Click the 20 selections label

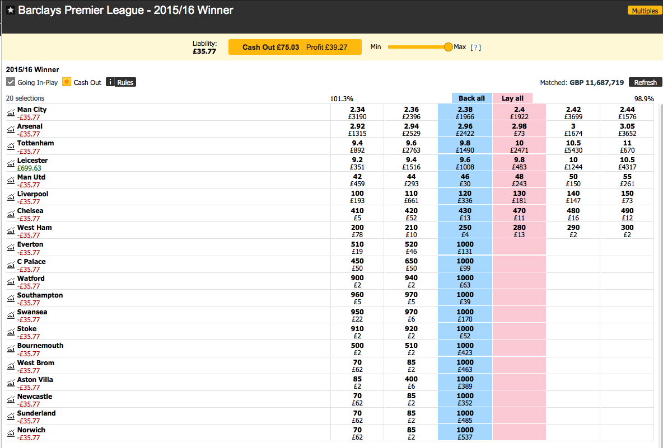click(25, 98)
